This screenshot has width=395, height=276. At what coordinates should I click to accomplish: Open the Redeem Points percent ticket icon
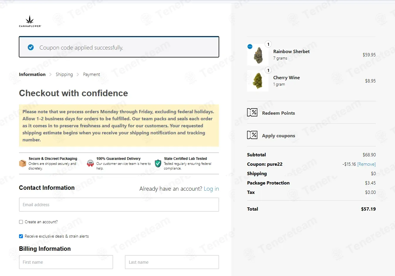click(x=252, y=112)
